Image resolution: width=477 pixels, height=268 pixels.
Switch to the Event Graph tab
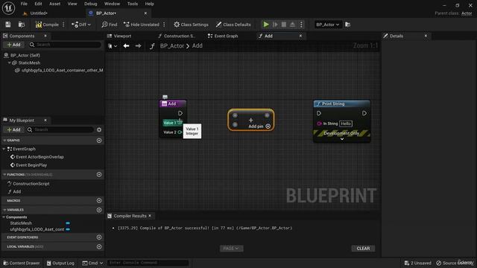[226, 36]
